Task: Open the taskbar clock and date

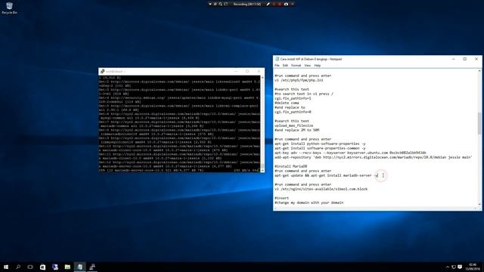Action: point(473,267)
